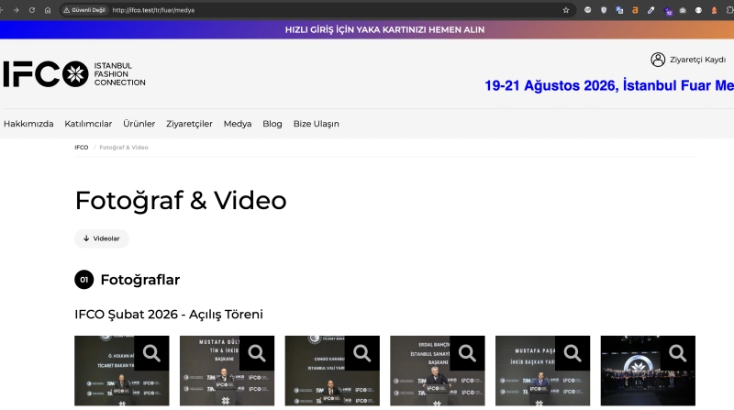Click magnifier on last group photo
This screenshot has width=734, height=410.
[678, 353]
